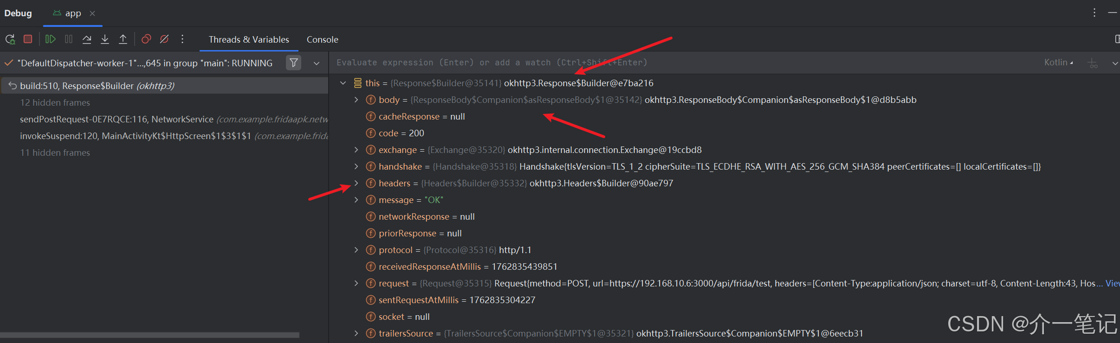
Task: Expand the protocol field node
Action: (356, 250)
